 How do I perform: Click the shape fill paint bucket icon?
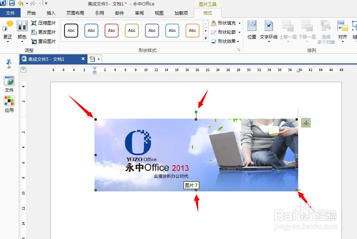tap(213, 23)
